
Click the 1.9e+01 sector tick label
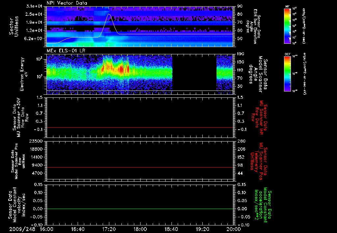(x=34, y=22)
